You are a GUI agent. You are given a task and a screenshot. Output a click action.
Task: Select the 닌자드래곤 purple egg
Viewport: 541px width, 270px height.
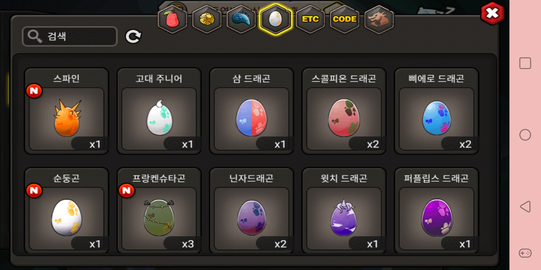click(251, 211)
